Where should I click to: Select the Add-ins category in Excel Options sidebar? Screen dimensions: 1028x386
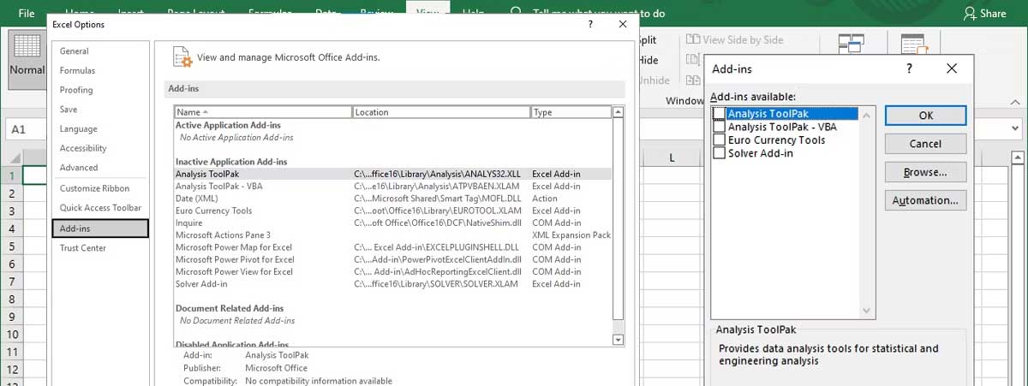(100, 229)
